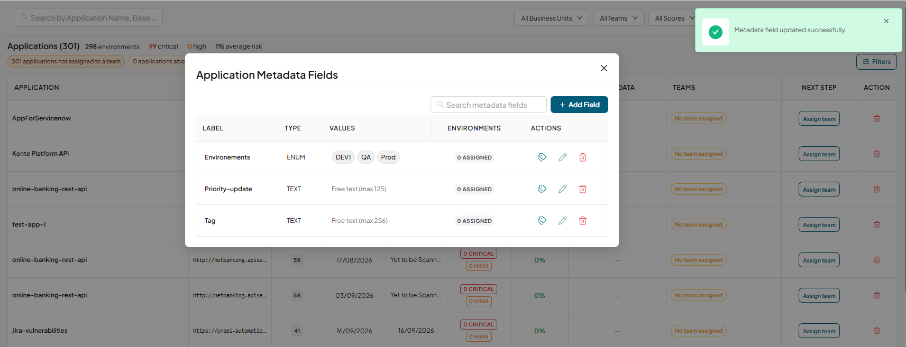The height and width of the screenshot is (347, 906).
Task: Click the 1% average risk link
Action: click(239, 46)
